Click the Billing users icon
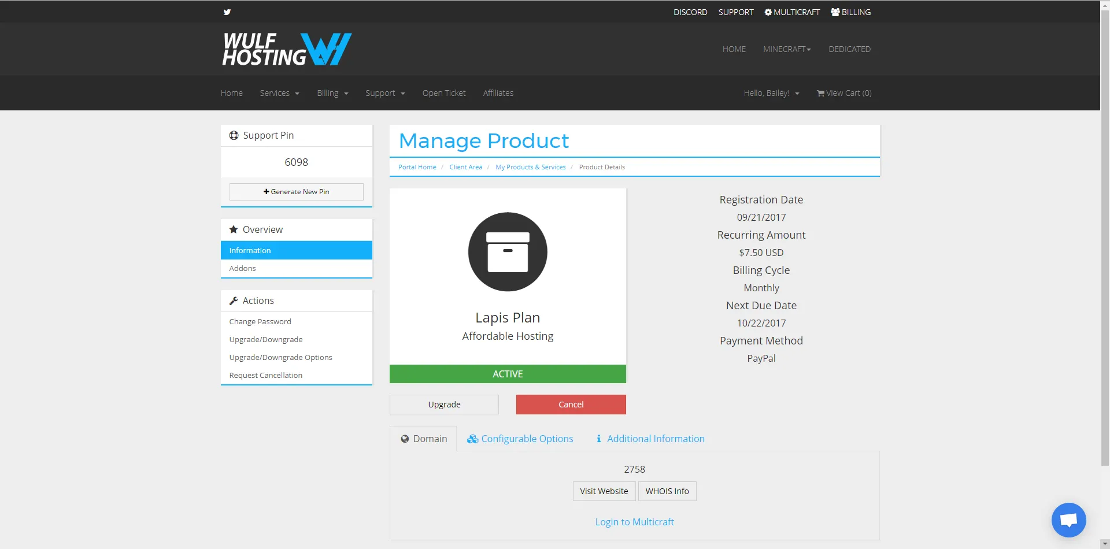 tap(835, 12)
